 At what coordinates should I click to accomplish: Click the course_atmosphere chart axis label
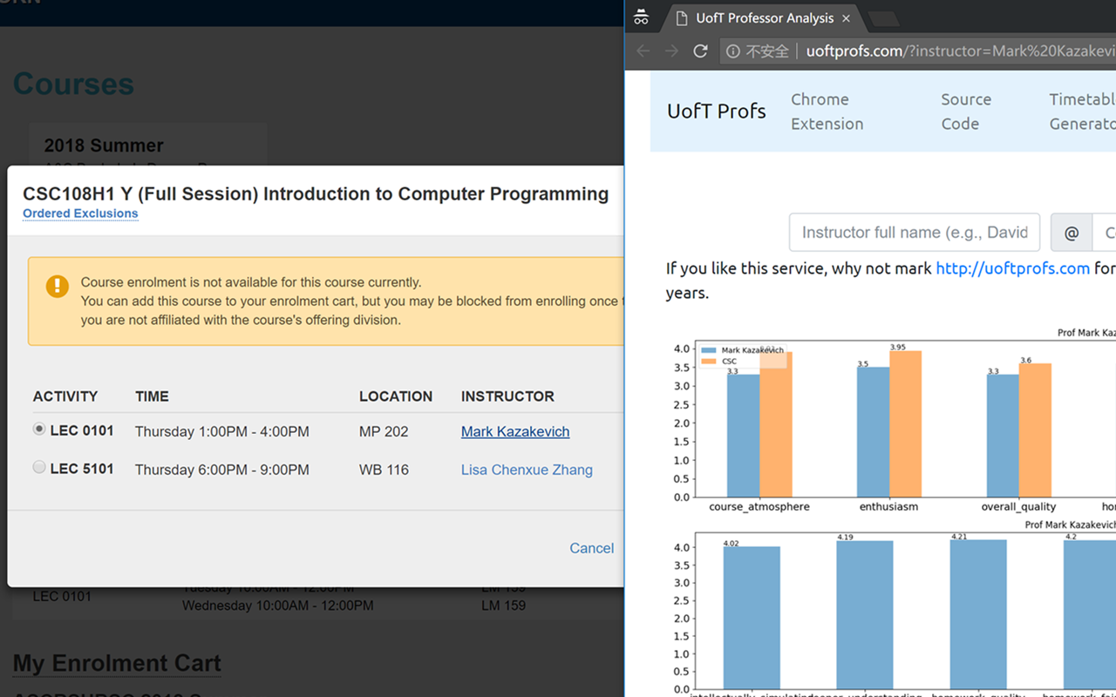[759, 506]
